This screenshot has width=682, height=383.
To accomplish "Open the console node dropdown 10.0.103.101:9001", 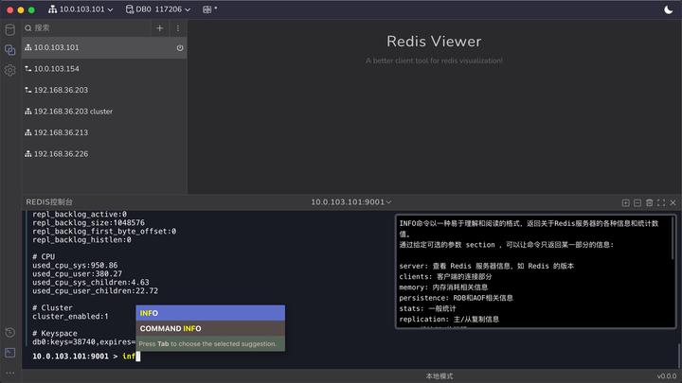I will [351, 202].
